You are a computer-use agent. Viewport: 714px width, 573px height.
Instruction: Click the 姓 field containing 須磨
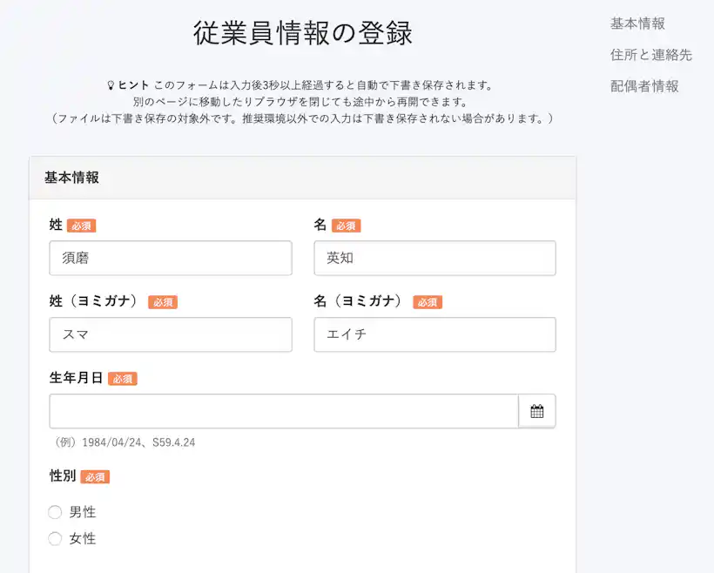pyautogui.click(x=170, y=258)
